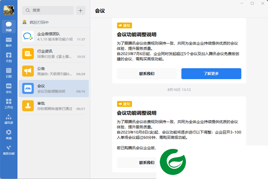Minimize the window
Image resolution: width=268 pixels, height=179 pixels.
pos(242,3)
